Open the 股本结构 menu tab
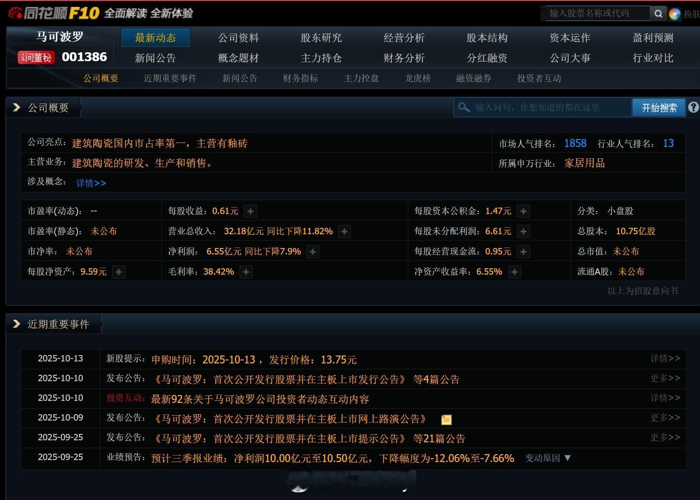 point(487,38)
